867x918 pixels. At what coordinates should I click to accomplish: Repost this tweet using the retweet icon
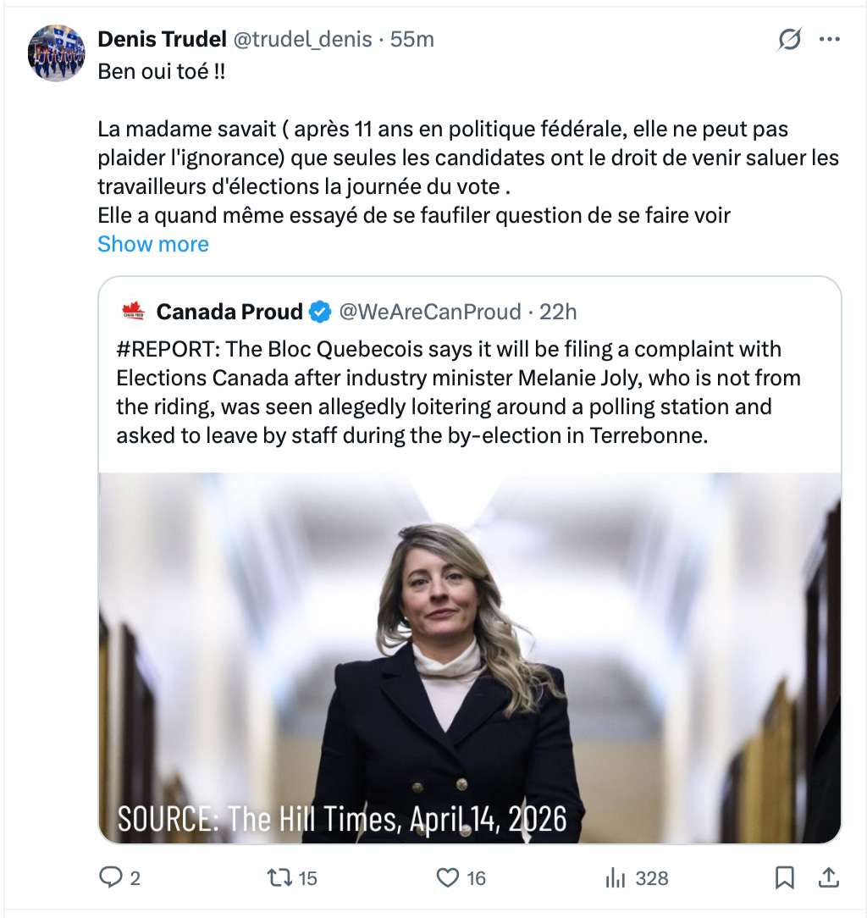279,878
